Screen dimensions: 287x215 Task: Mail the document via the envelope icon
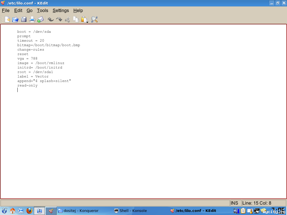[x=41, y=19]
